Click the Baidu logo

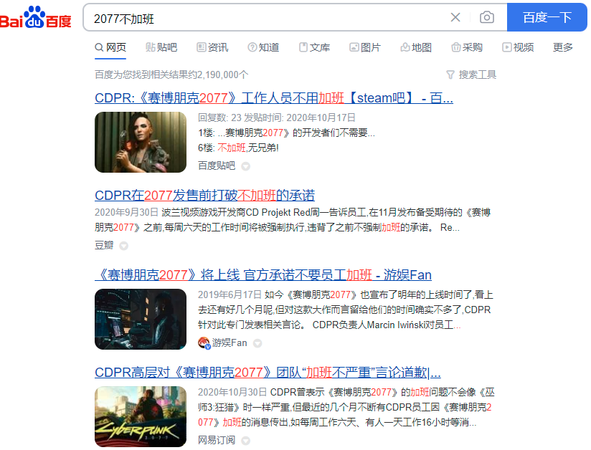coord(35,17)
